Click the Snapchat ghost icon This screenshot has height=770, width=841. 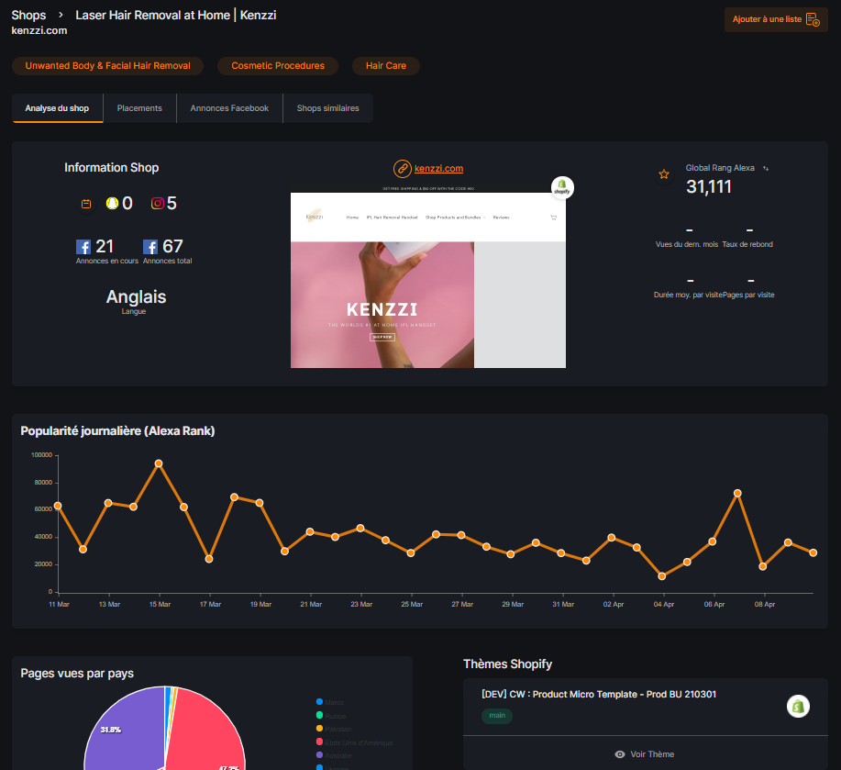112,204
